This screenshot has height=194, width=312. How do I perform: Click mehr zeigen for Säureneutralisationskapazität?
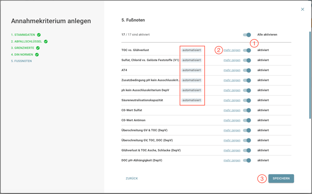click(x=232, y=100)
